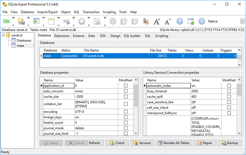The width and height of the screenshot is (246, 155).
Task: Click the green EXIT toolbar icon
Action: pos(6,21)
